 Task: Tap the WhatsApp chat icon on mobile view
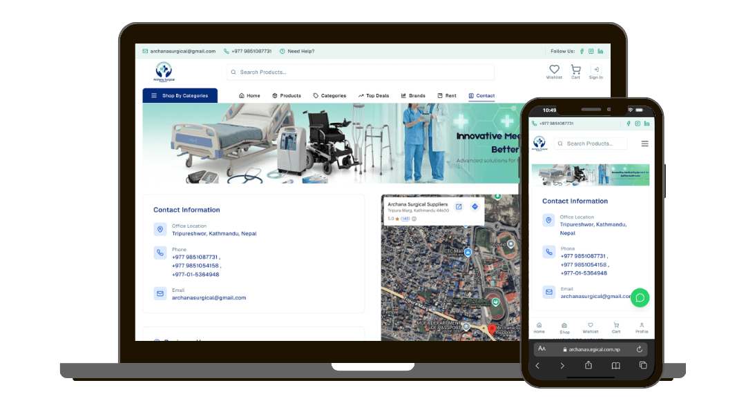tap(640, 297)
